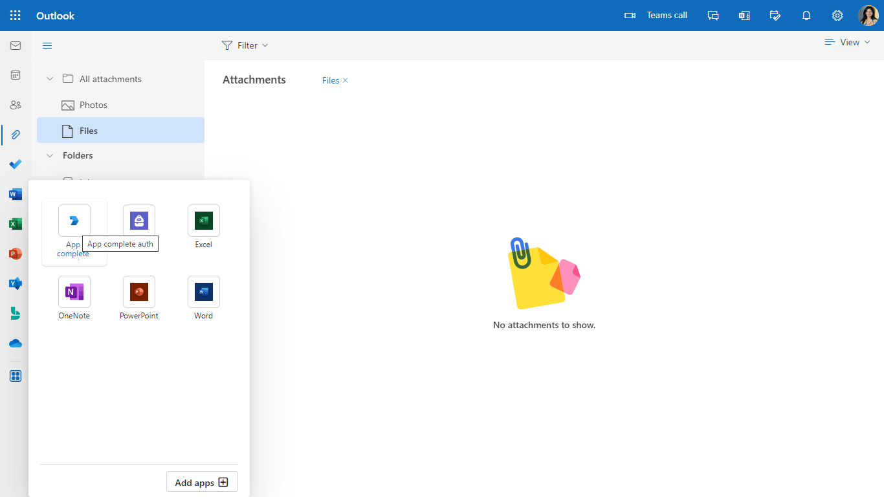Collapse the navigation pane hamburger
The width and height of the screenshot is (884, 497).
47,45
